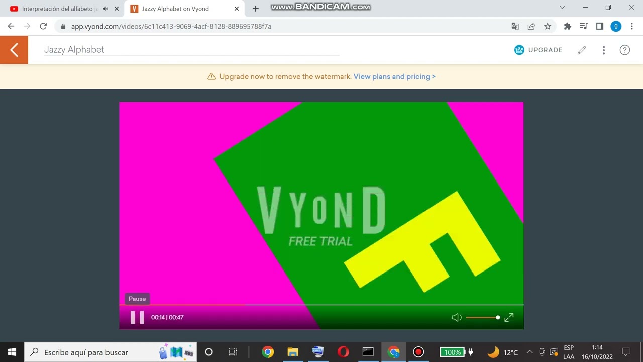
Task: Open the Chrome three-dot menu
Action: point(632,26)
